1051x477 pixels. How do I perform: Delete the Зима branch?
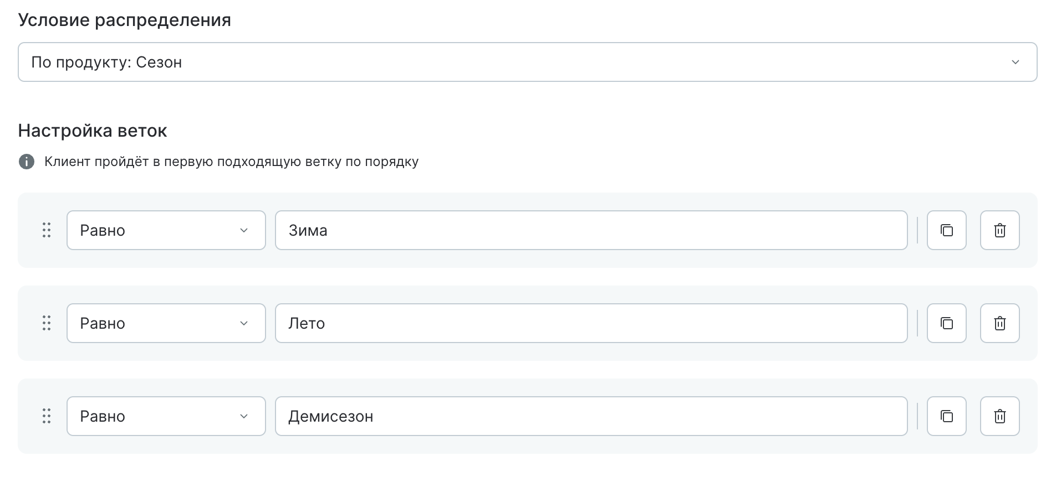point(999,230)
